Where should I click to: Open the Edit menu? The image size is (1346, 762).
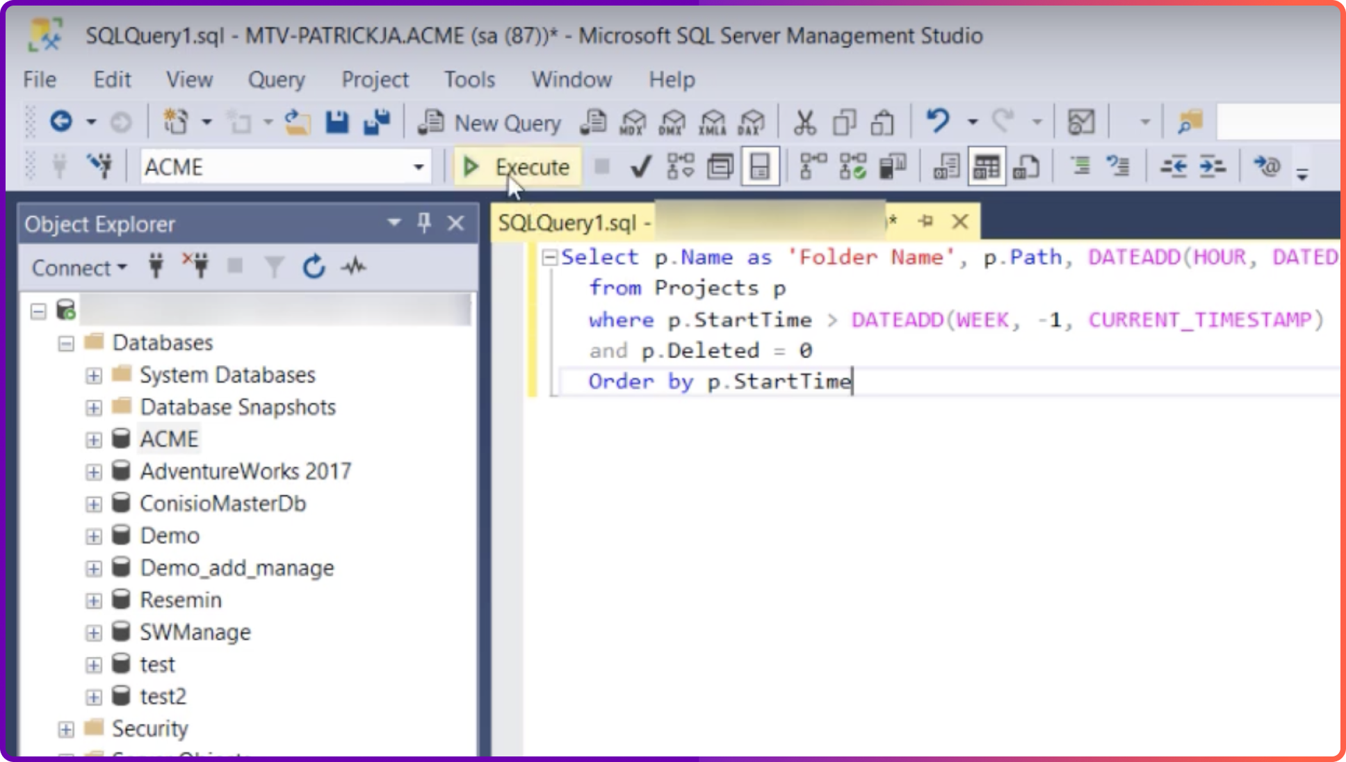[112, 79]
